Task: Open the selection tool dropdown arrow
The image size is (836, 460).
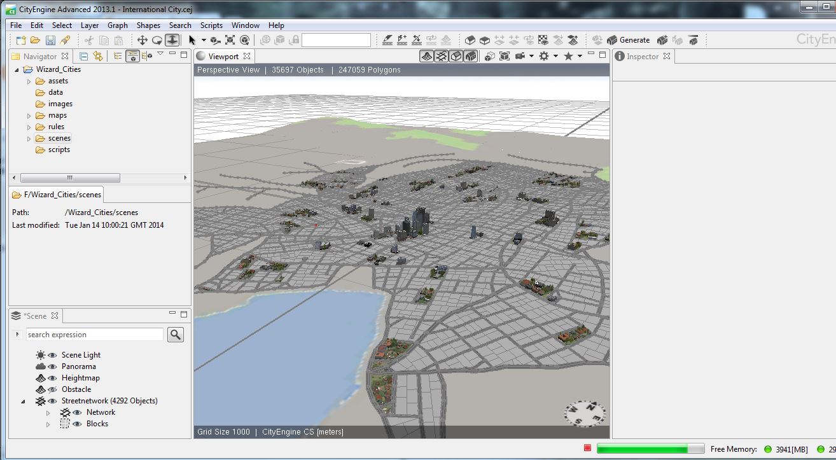Action: point(204,40)
